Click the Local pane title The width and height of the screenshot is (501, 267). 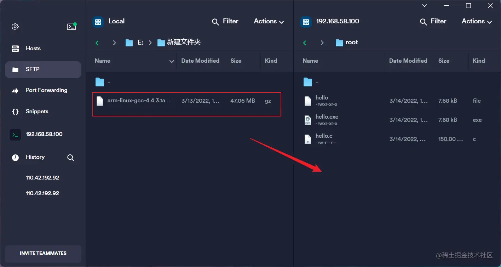116,21
